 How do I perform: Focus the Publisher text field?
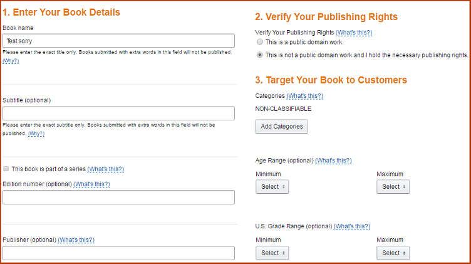118,253
